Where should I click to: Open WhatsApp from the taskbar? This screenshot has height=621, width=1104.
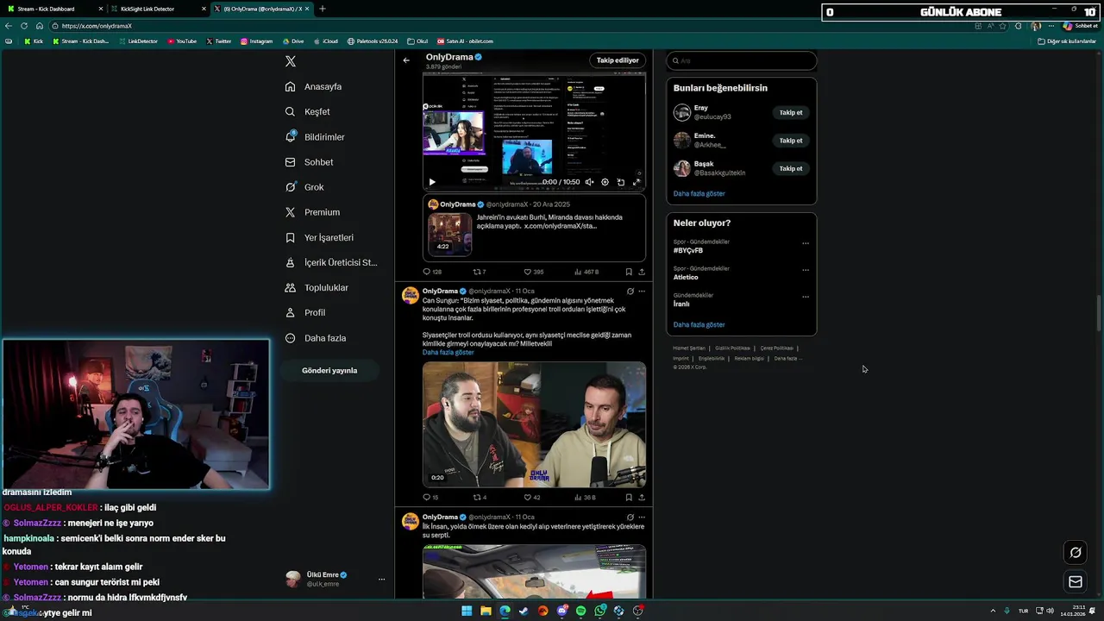coord(599,611)
